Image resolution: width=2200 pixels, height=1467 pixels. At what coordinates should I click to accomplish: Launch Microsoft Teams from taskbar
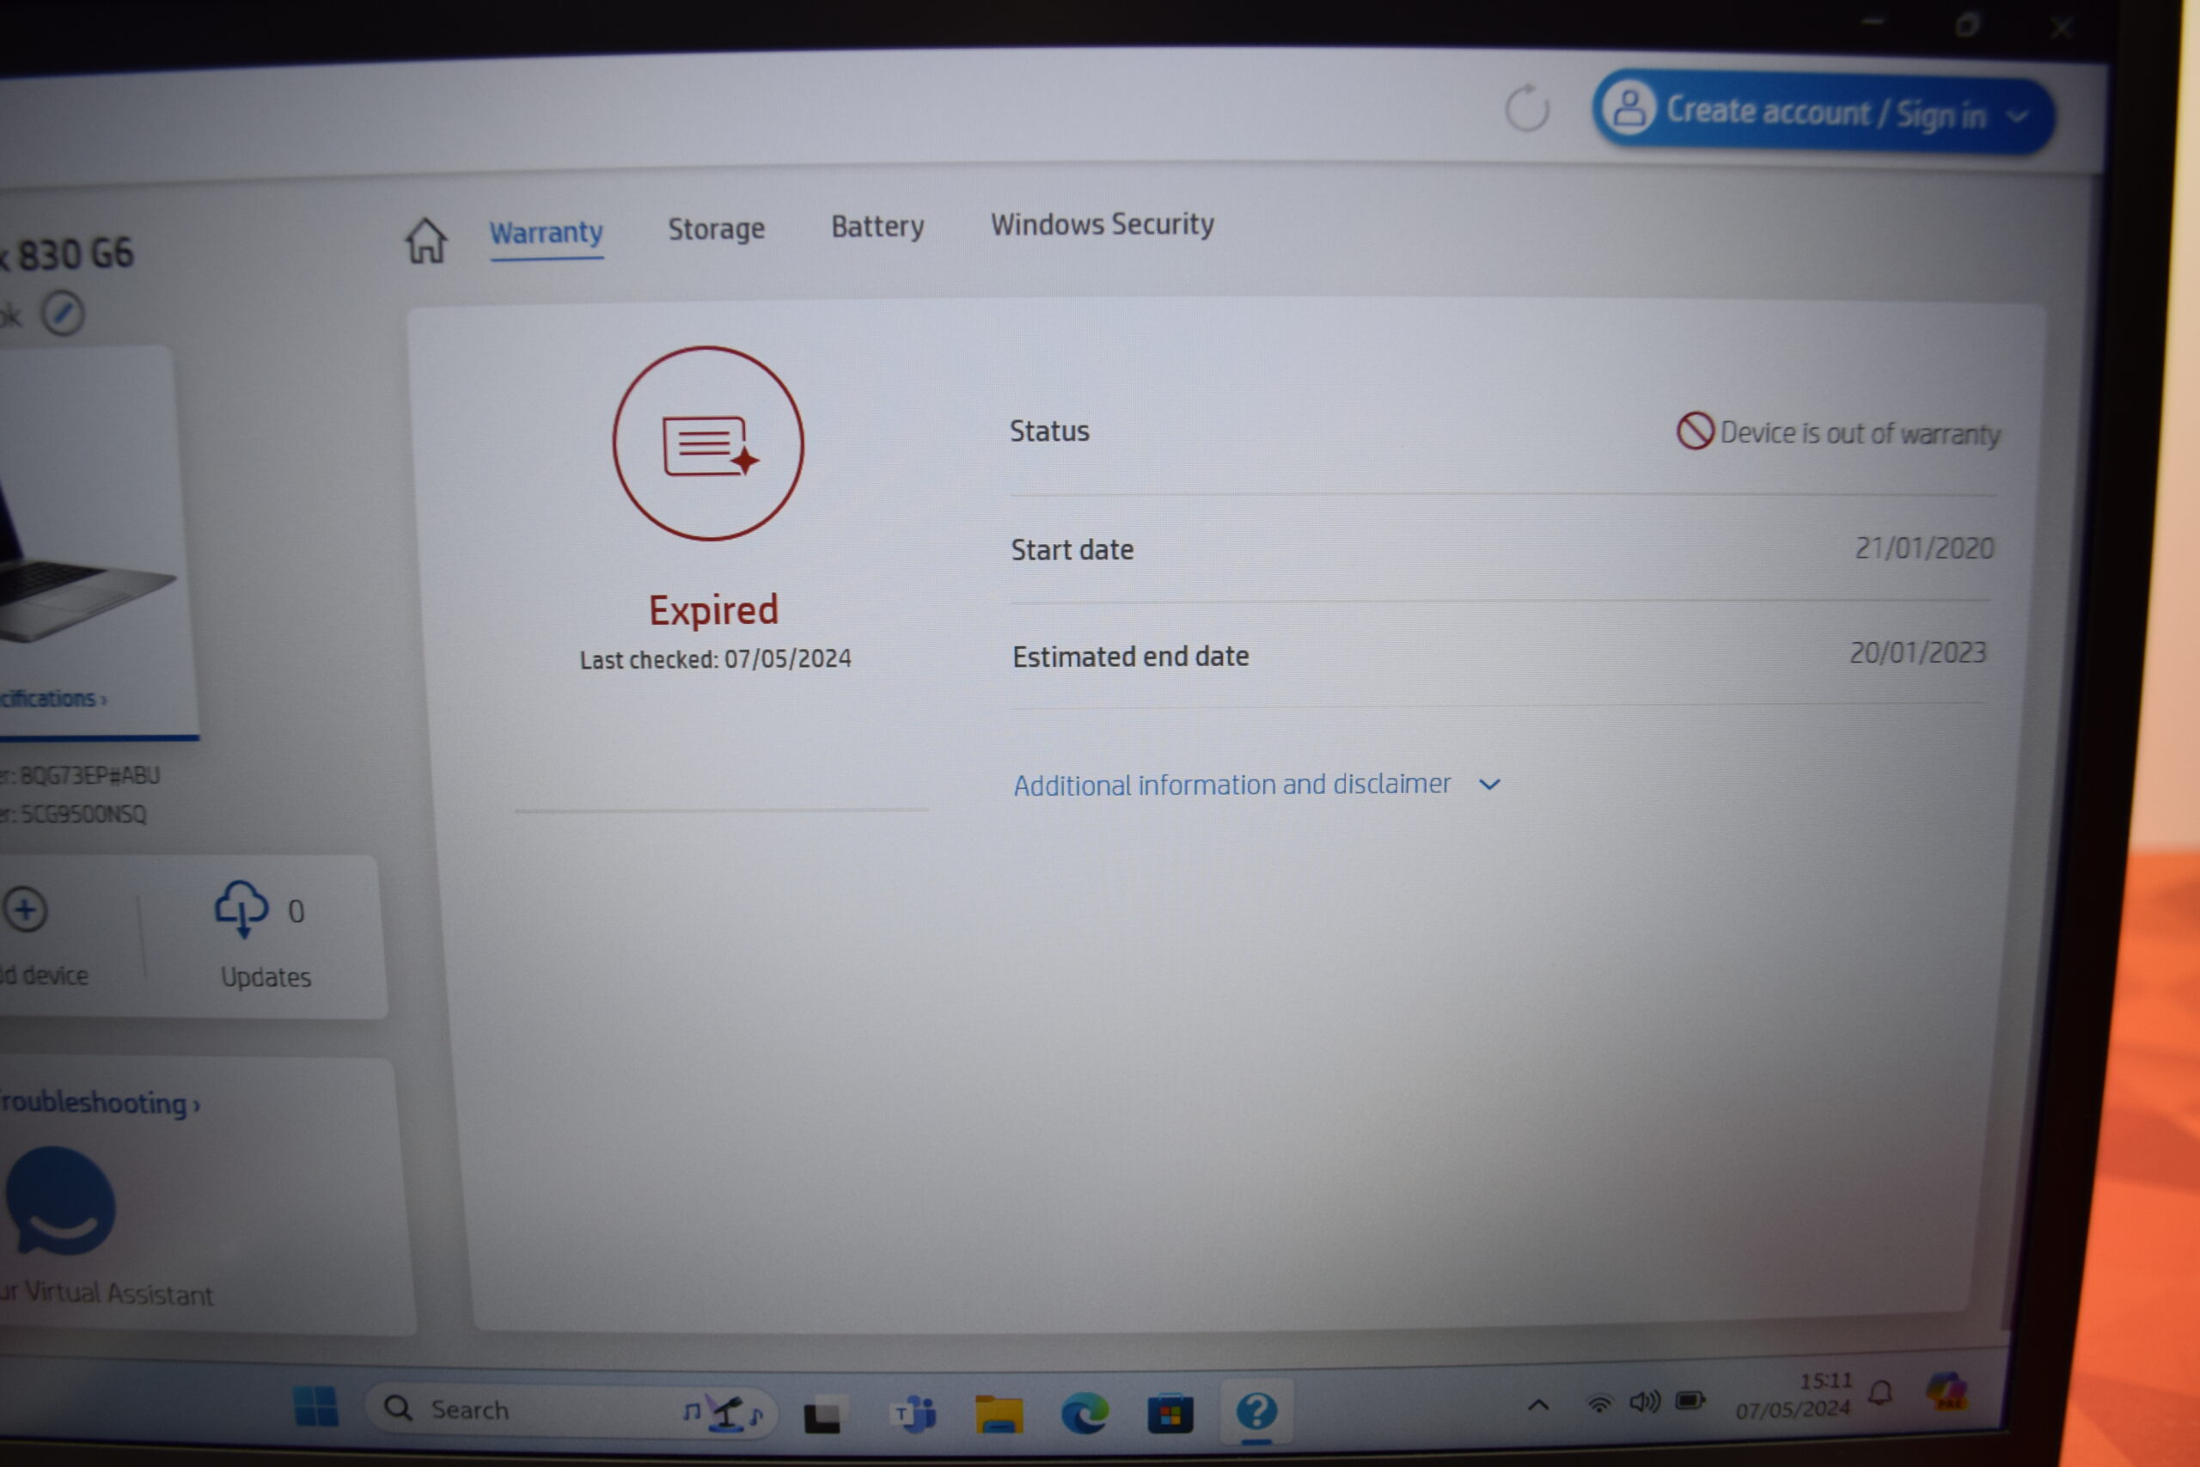[x=912, y=1414]
